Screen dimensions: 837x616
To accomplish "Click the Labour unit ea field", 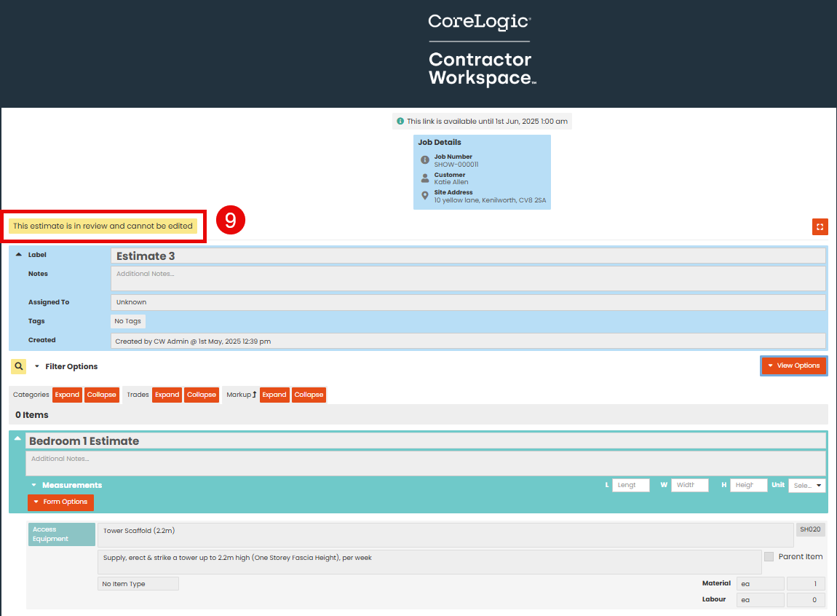I will tap(760, 599).
